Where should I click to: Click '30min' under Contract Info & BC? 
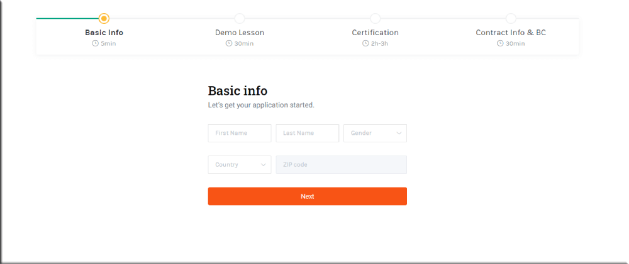pyautogui.click(x=515, y=43)
